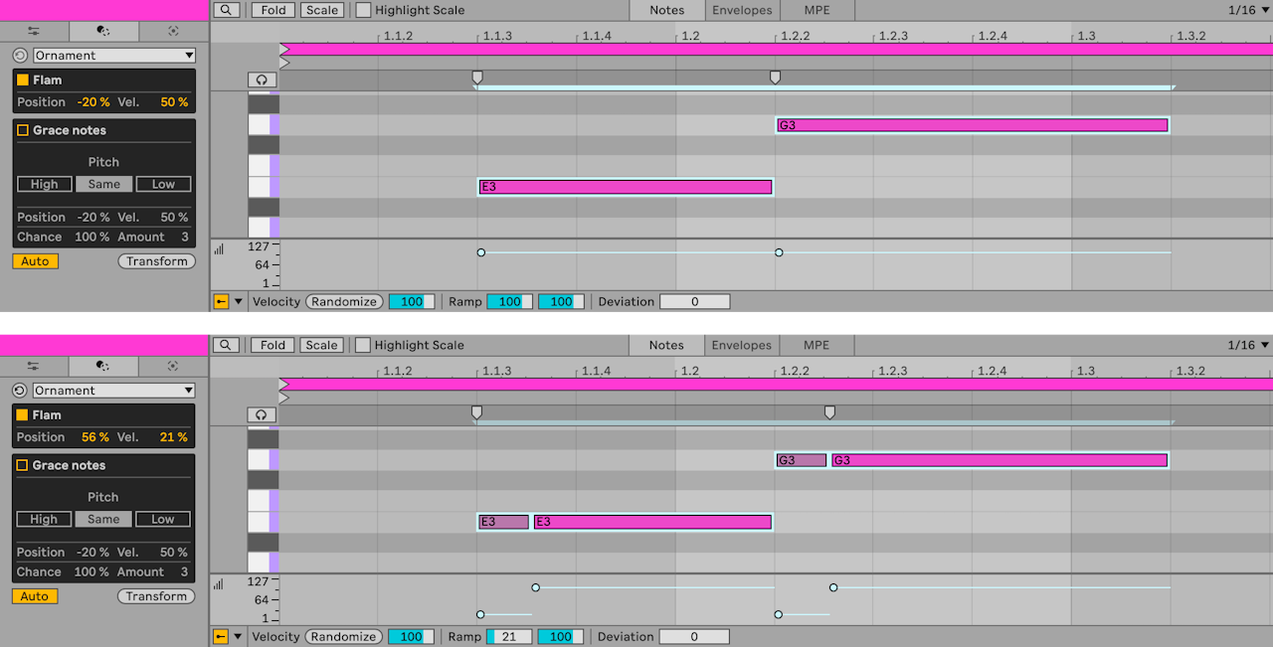Toggle Grace notes checkbox in bottom panel
This screenshot has width=1273, height=647.
[x=23, y=465]
